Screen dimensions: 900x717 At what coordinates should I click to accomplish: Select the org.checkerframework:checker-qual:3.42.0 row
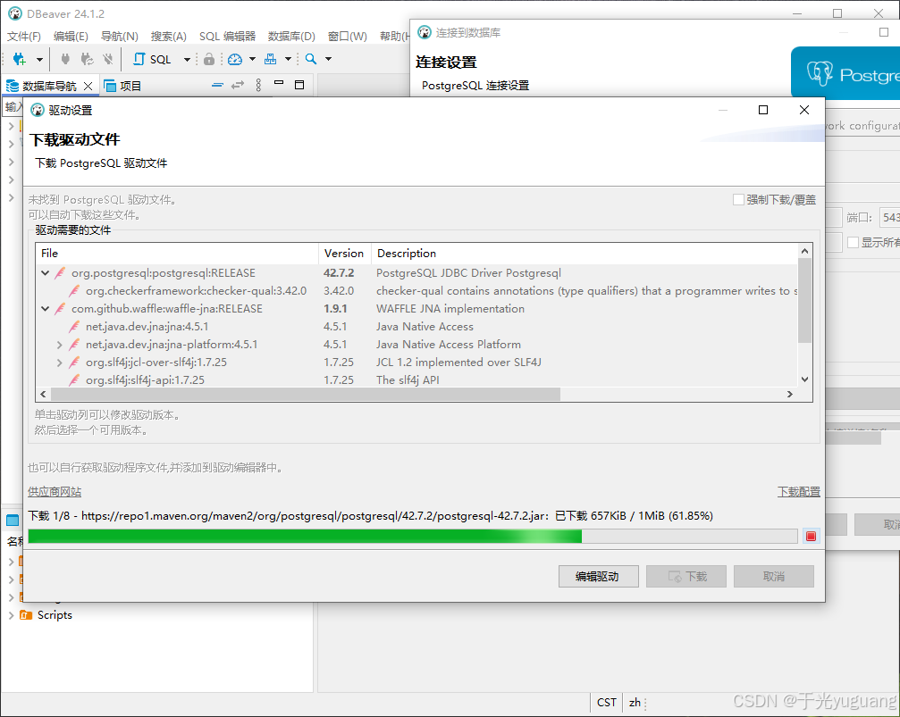pyautogui.click(x=416, y=291)
